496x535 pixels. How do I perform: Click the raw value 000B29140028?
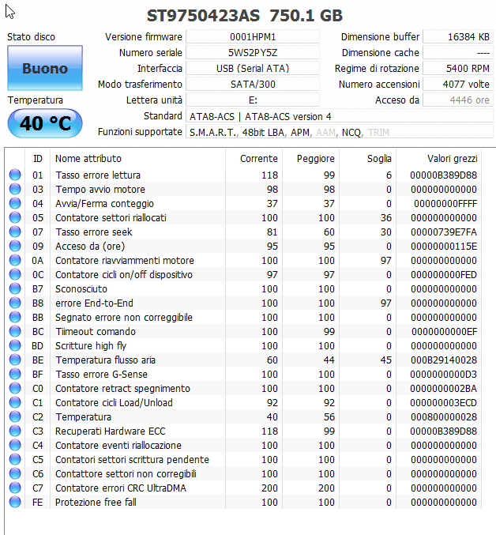444,360
